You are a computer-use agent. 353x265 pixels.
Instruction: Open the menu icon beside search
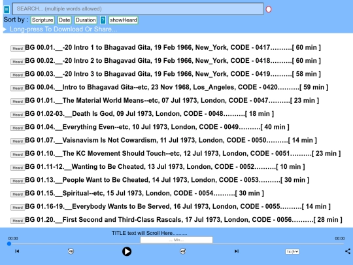[7, 9]
